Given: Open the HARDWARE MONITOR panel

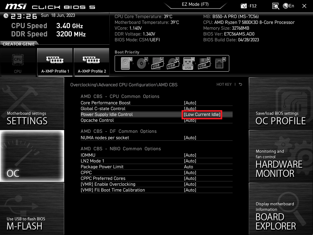Looking at the screenshot, I should coord(281,156).
